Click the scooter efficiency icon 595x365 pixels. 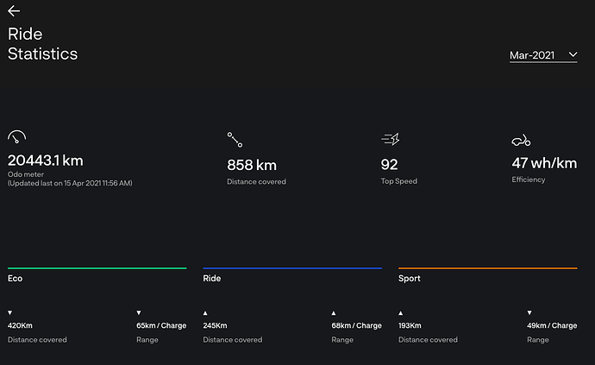click(521, 141)
